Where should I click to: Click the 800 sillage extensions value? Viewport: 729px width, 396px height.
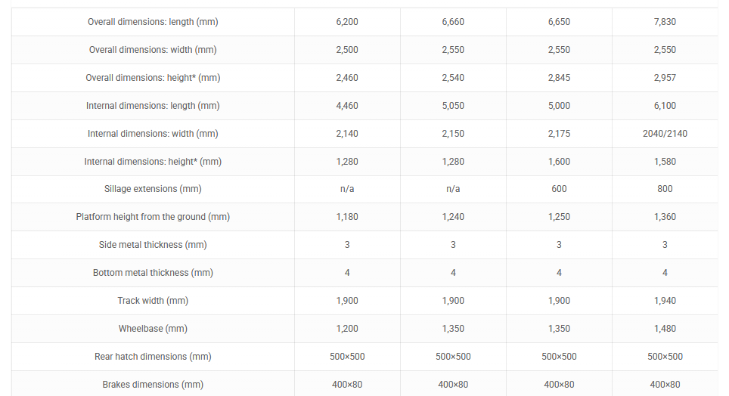[x=665, y=189]
